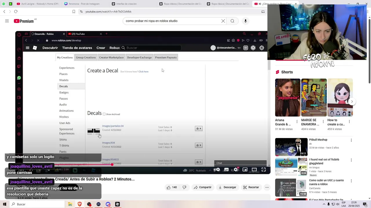Image resolution: width=371 pixels, height=208 pixels.
Task: Select Decals in the video's sidebar list
Action: pyautogui.click(x=63, y=86)
